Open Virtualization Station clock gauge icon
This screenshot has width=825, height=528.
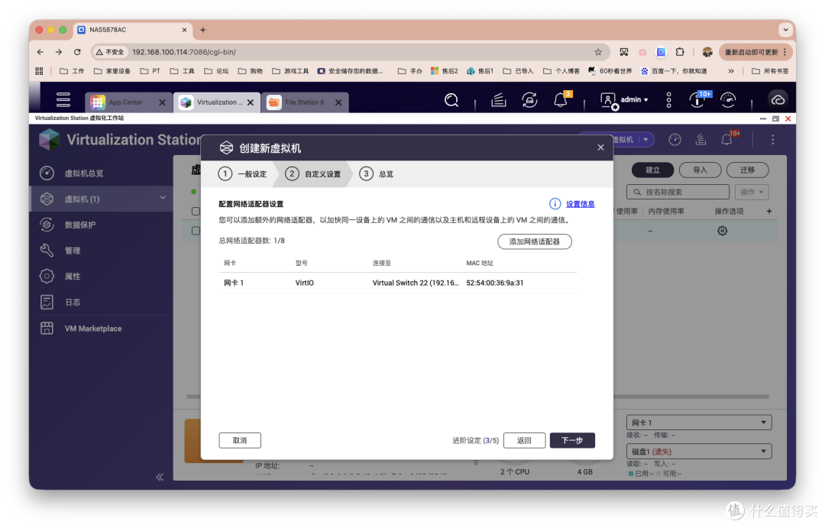(x=675, y=140)
